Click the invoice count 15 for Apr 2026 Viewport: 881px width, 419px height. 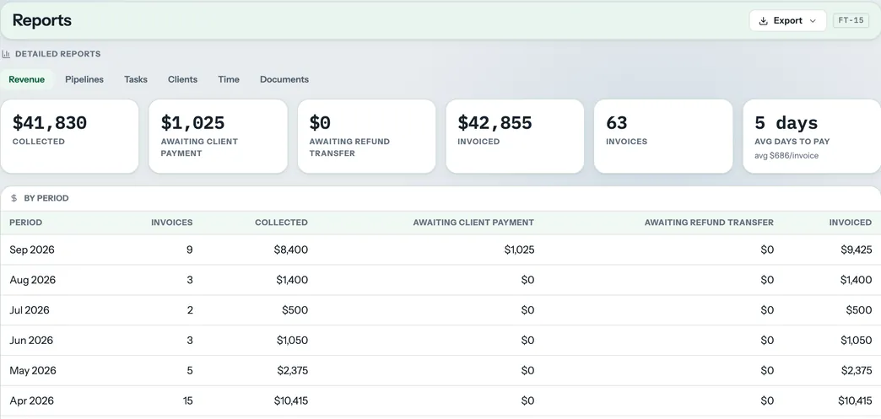(187, 401)
